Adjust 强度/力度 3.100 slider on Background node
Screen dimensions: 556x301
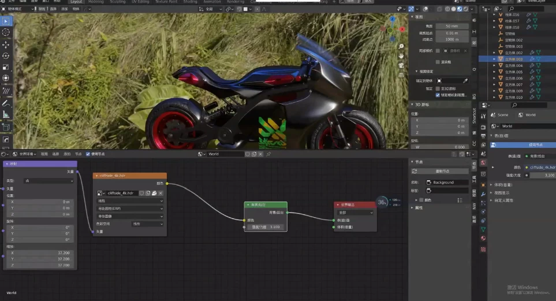tap(265, 227)
